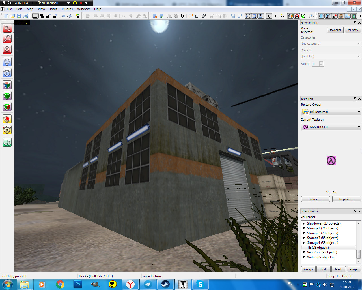Click the Assign visgroup button
This screenshot has height=290, width=362.
coord(308,269)
